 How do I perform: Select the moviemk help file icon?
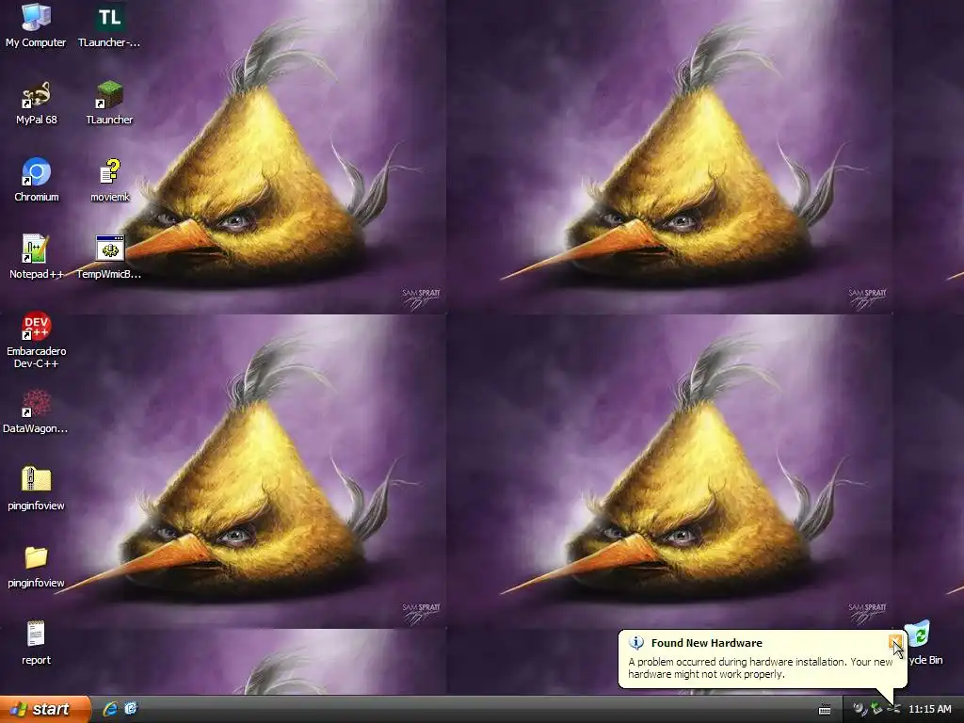tap(109, 171)
